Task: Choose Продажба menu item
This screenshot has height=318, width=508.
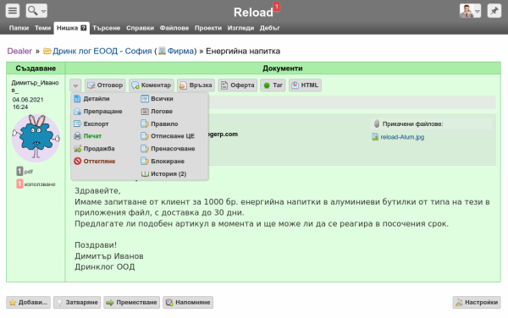Action: [x=94, y=149]
